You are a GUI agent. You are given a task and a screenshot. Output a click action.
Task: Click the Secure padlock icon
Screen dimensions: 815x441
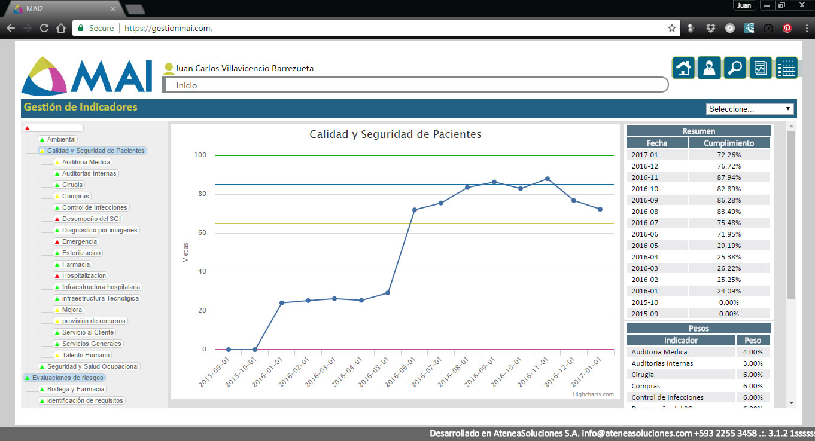coord(81,28)
